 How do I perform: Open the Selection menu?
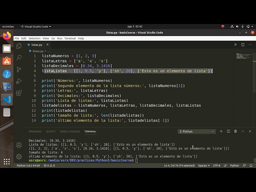(x=34, y=38)
